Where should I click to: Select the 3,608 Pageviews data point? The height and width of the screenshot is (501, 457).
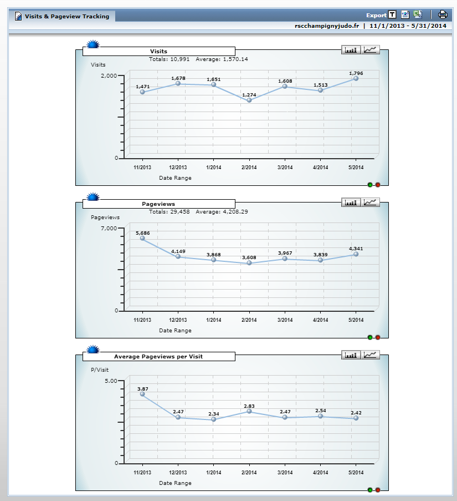[x=249, y=262]
